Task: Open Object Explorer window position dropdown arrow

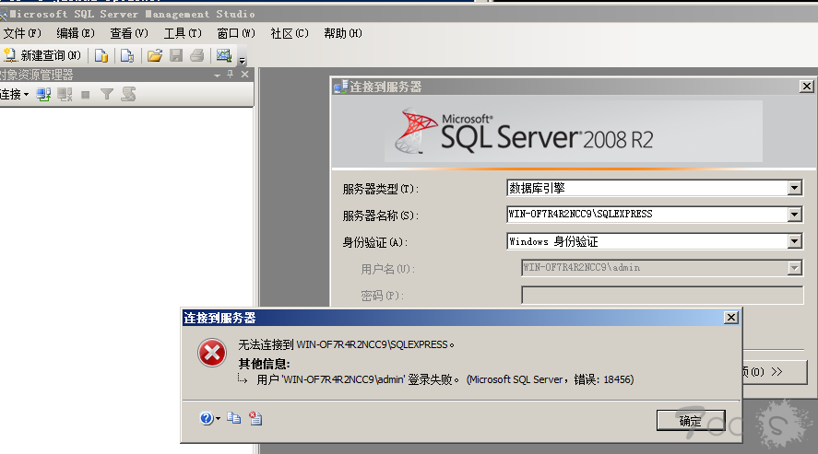Action: pyautogui.click(x=217, y=76)
